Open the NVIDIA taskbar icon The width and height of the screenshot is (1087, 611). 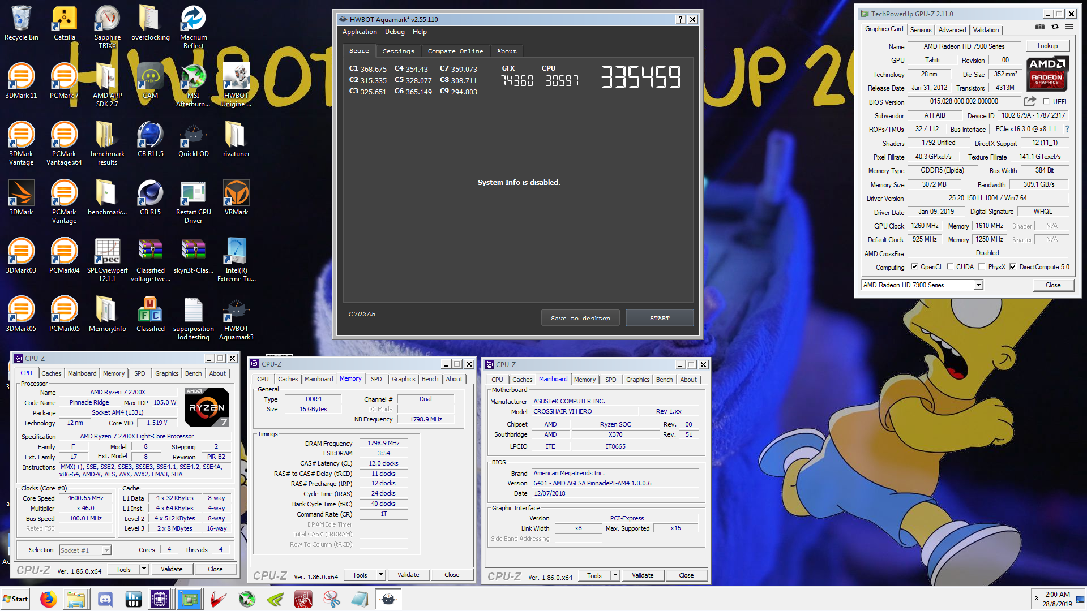tap(275, 599)
